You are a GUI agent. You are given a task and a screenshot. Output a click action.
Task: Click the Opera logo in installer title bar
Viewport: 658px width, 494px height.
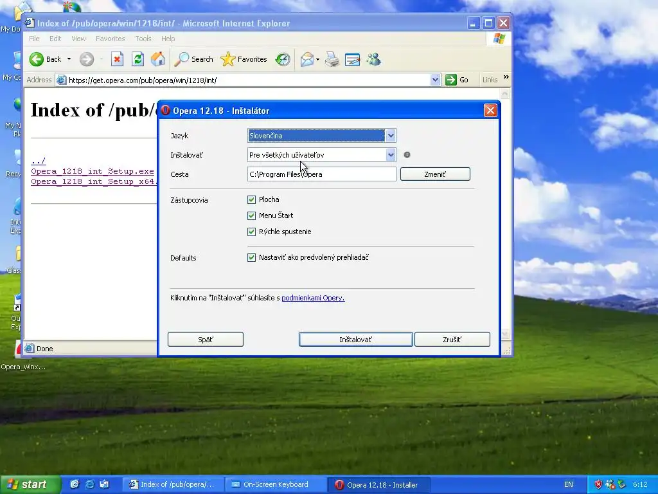pos(165,110)
